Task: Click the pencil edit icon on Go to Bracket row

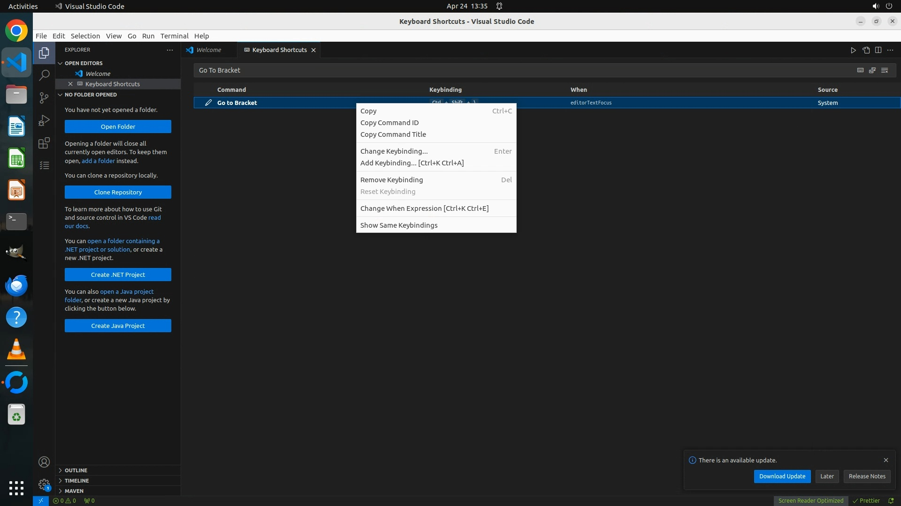Action: click(208, 103)
